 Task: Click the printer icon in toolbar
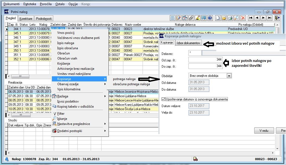point(230,18)
